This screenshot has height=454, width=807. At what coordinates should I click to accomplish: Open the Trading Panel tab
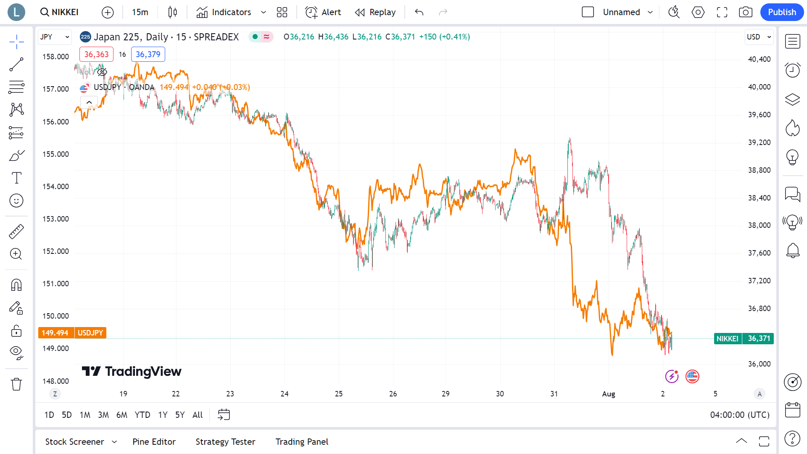[302, 442]
